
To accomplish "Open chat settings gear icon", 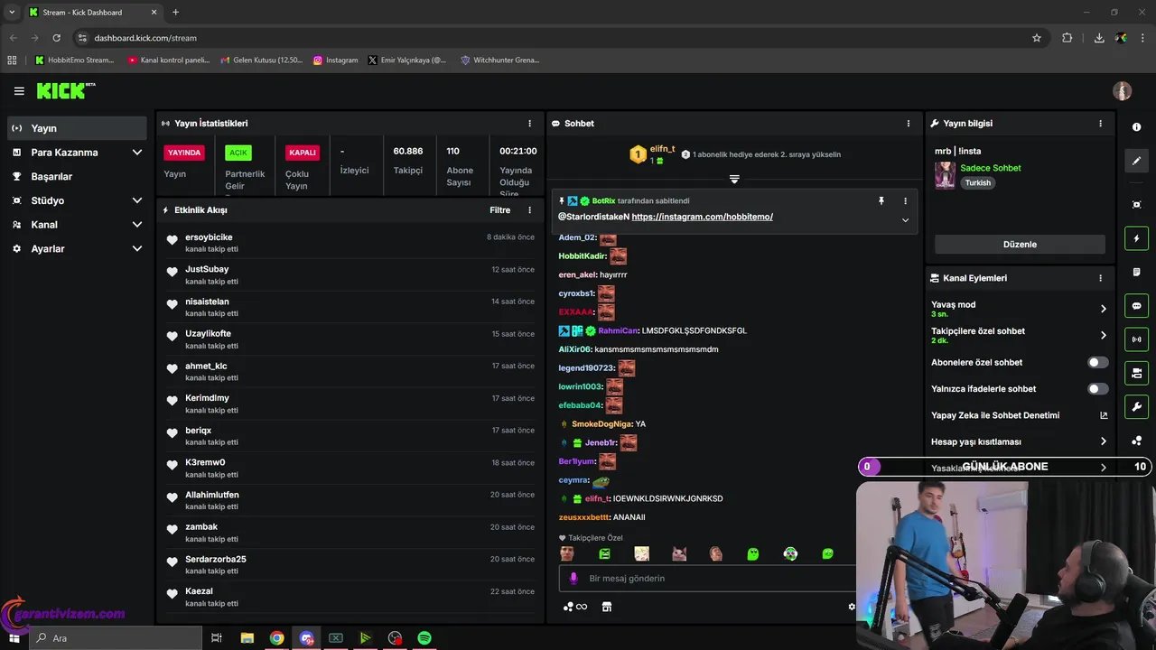I will (x=851, y=607).
